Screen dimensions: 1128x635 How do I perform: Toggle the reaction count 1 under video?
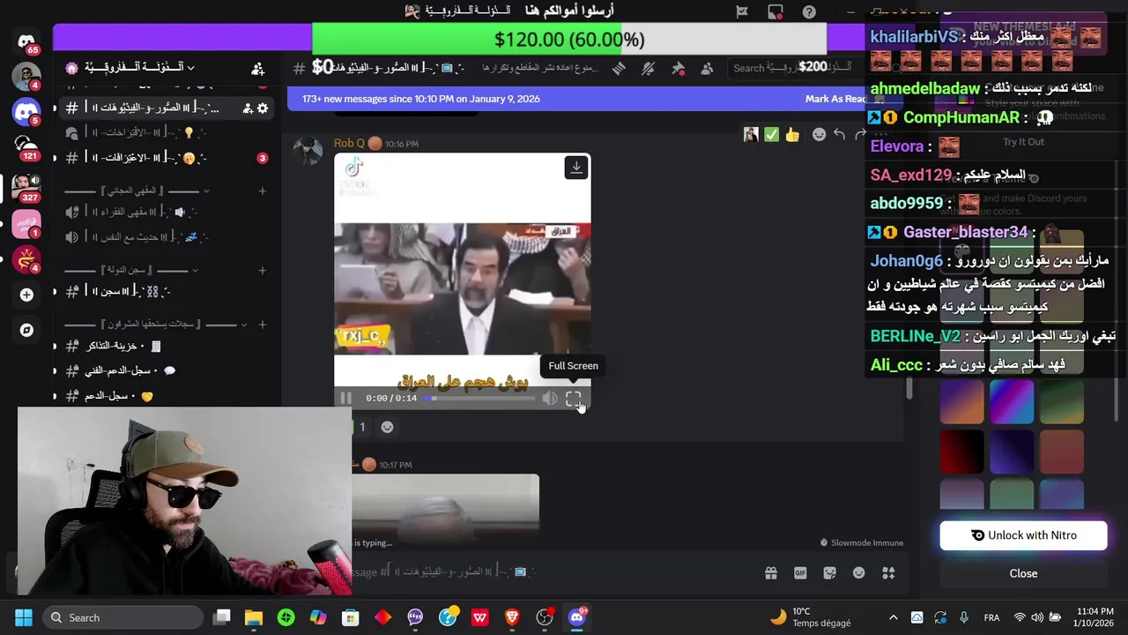coord(360,427)
